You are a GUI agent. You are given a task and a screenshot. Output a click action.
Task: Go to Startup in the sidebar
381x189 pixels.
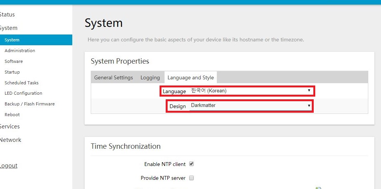pyautogui.click(x=12, y=72)
